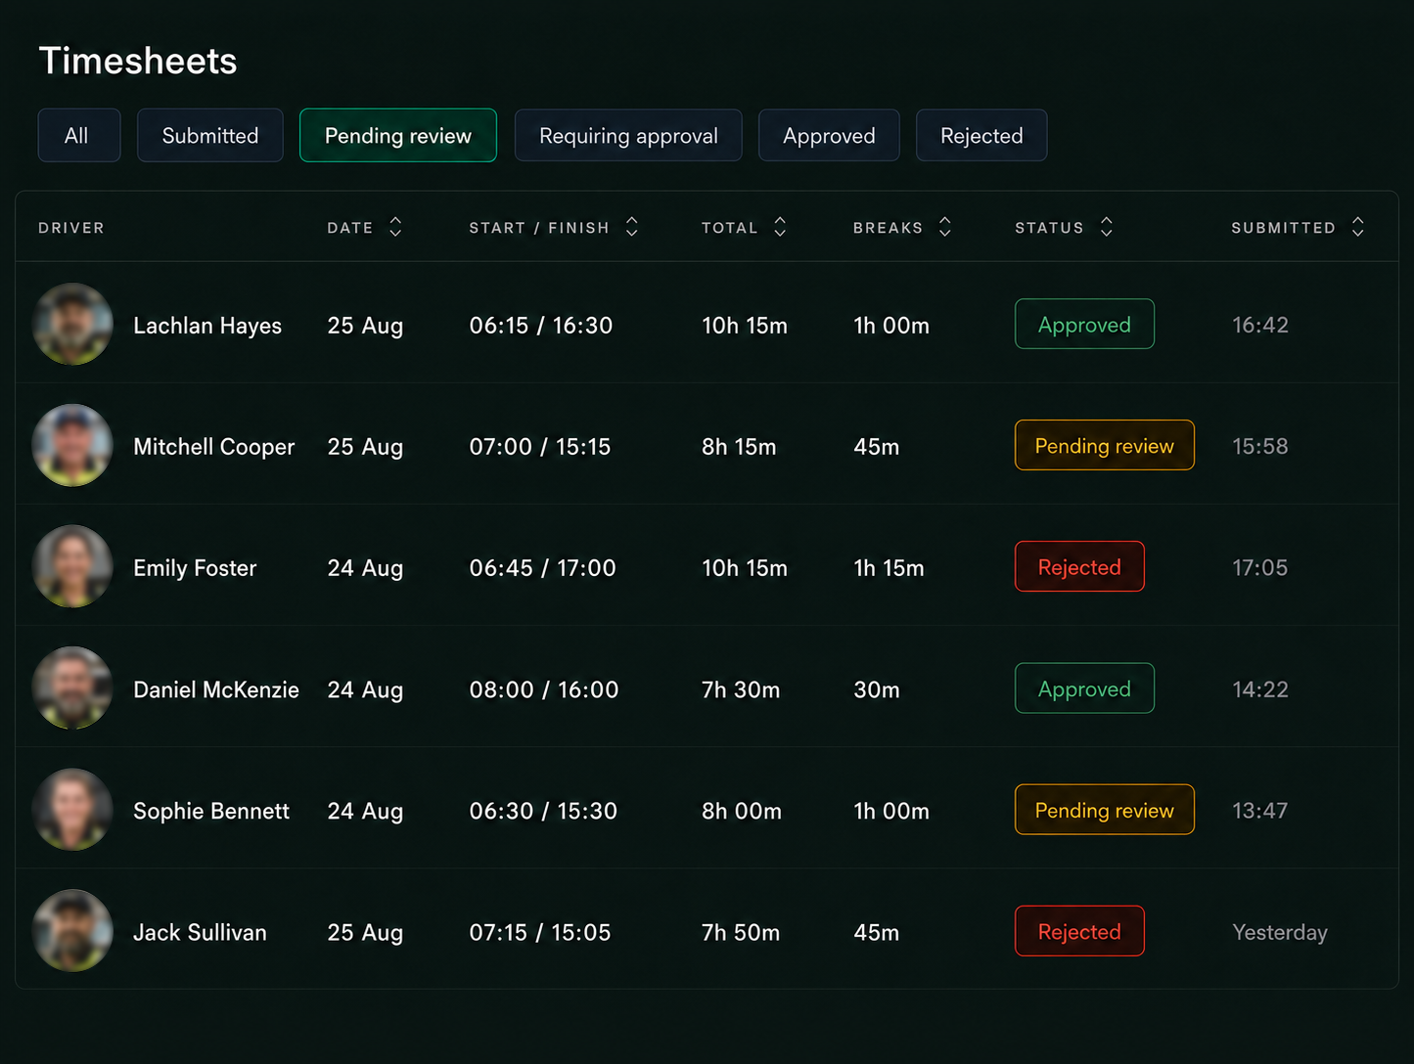The width and height of the screenshot is (1414, 1064).
Task: Click the 08:00 / 16:00 time cell
Action: coord(544,689)
